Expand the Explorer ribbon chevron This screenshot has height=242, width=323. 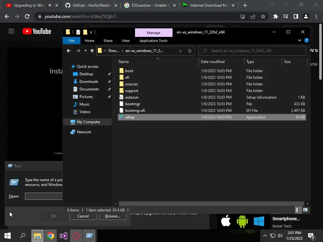click(300, 40)
